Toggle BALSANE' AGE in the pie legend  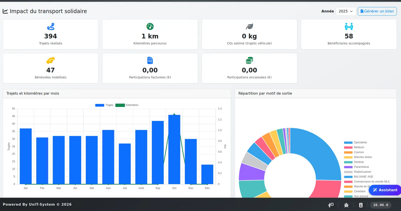(359, 177)
